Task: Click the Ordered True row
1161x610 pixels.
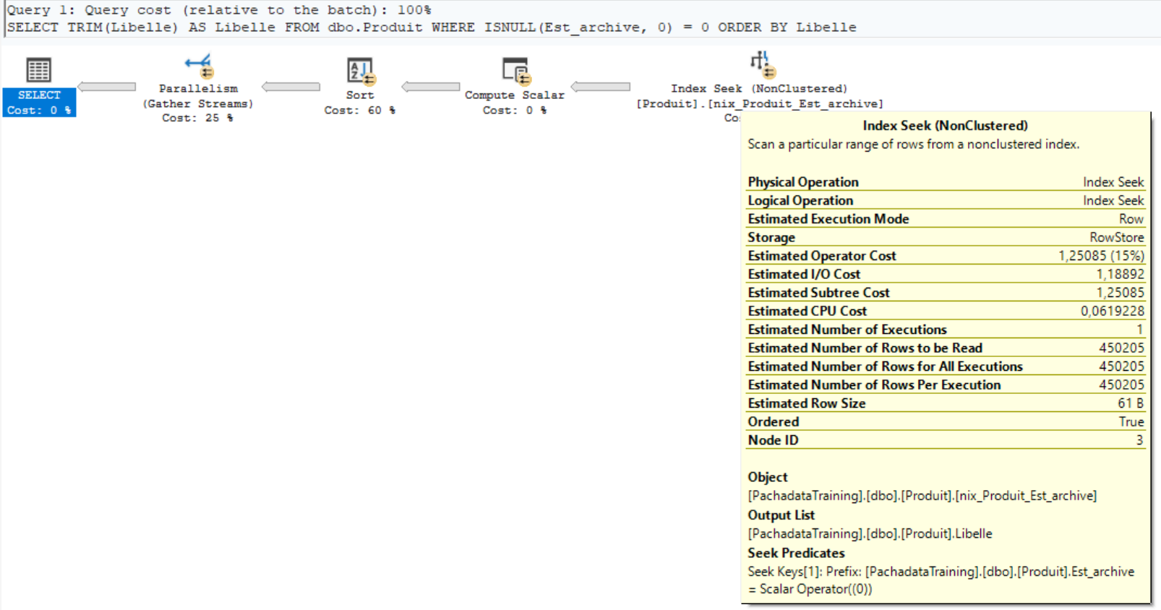Action: pyautogui.click(x=946, y=421)
